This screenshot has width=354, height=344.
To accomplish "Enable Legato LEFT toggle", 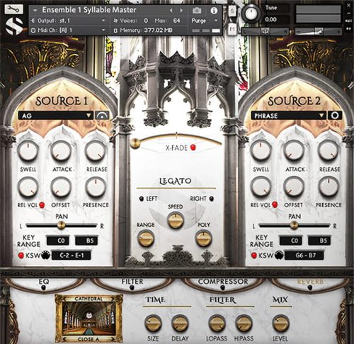I will 142,199.
